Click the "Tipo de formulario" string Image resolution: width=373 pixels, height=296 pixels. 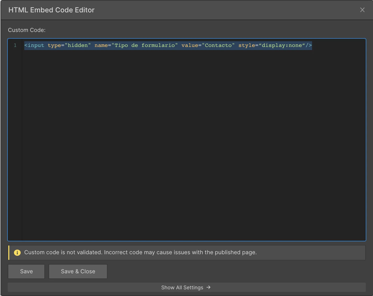[145, 45]
